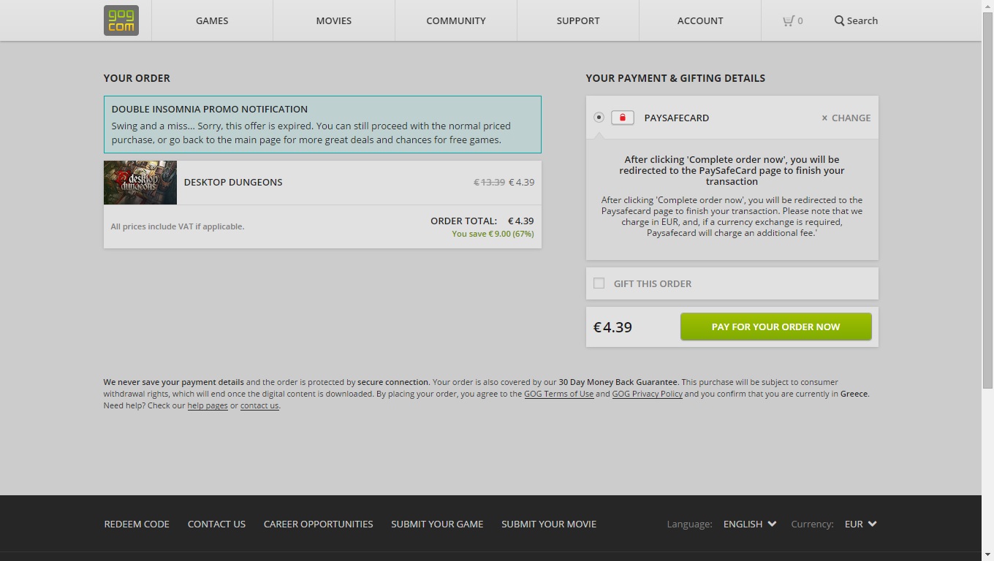Expand the EUR currency dropdown

(x=860, y=524)
